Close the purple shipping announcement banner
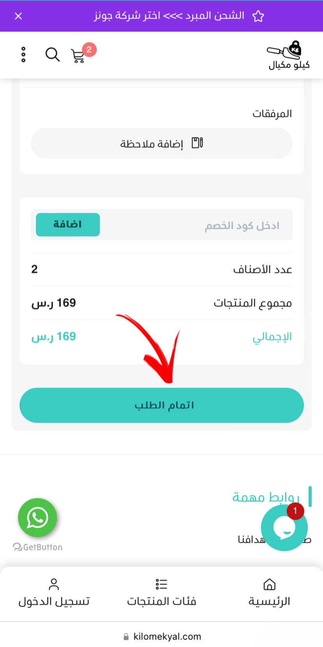The width and height of the screenshot is (323, 647). [x=18, y=16]
